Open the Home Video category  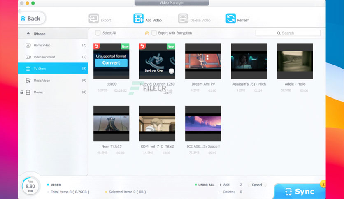pos(53,45)
